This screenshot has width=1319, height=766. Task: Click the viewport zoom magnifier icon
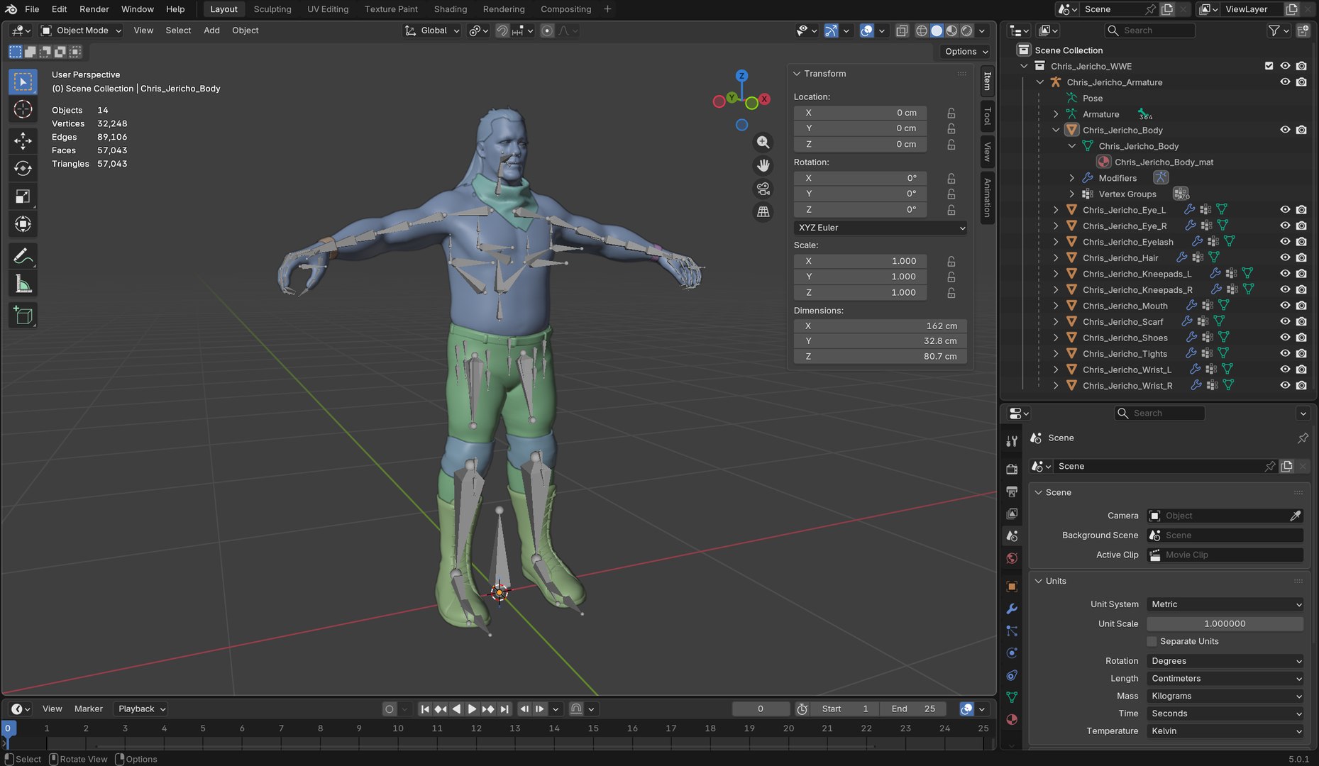(x=763, y=143)
